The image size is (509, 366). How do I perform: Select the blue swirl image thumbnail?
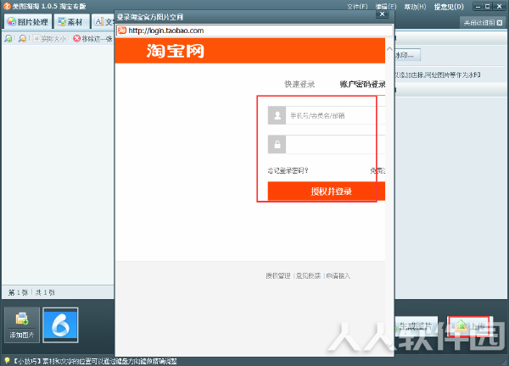(x=61, y=324)
